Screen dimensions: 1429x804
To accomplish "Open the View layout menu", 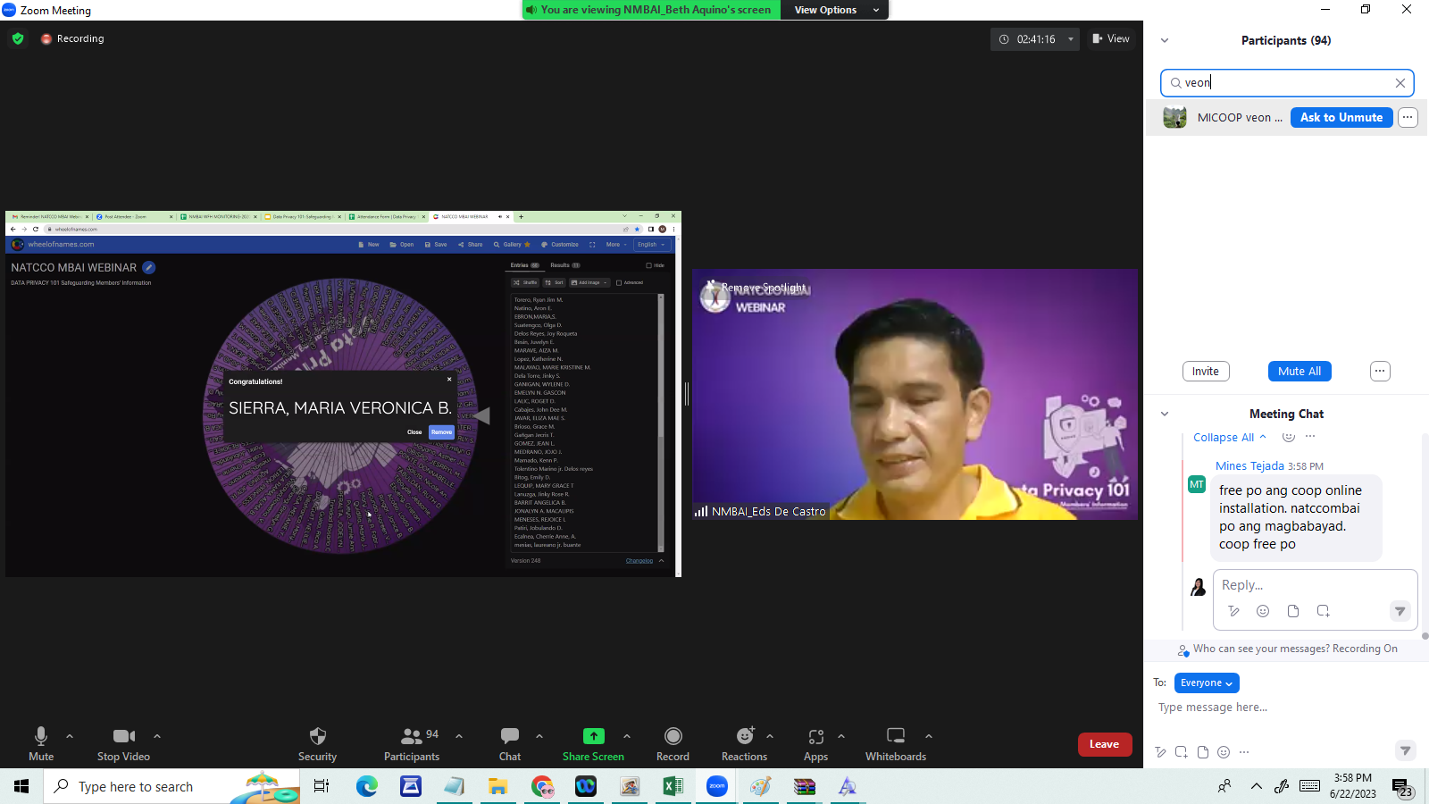I will pos(1111,38).
